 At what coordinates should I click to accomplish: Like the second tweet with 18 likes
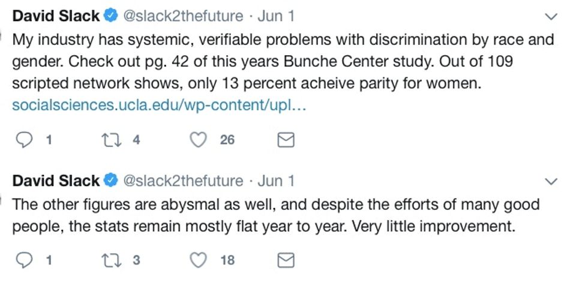(198, 260)
